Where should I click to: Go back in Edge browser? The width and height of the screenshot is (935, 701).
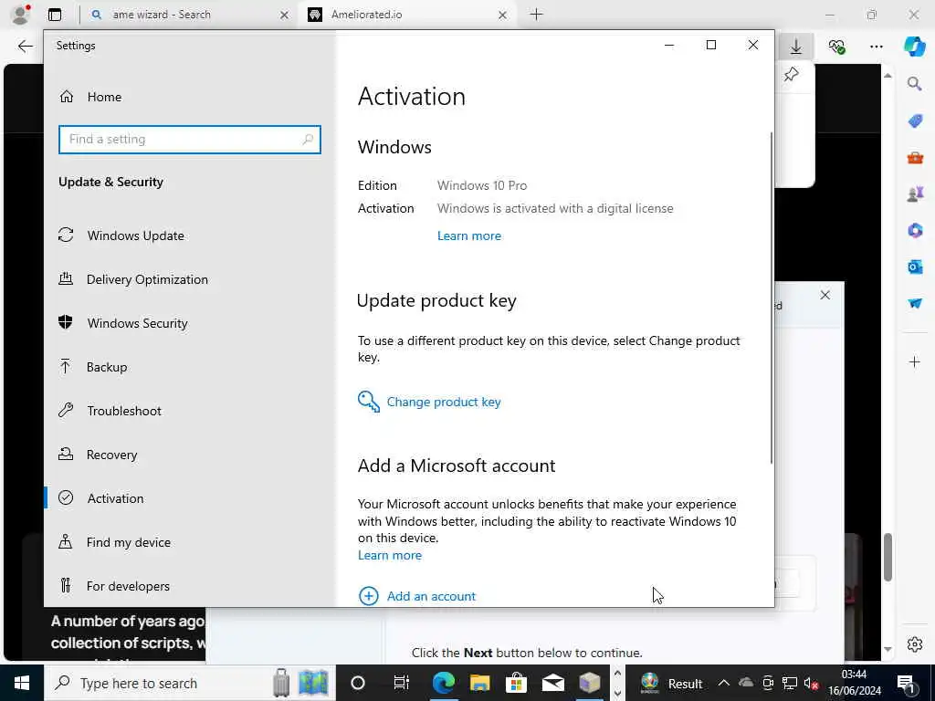25,46
